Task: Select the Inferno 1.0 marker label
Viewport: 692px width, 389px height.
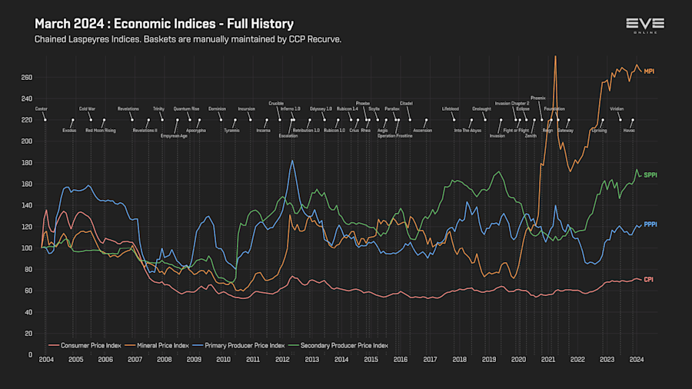Action: (291, 109)
